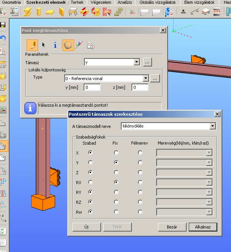Select the flat yellow plate tool
Viewport: 231px width, 252px height.
(49, 12)
